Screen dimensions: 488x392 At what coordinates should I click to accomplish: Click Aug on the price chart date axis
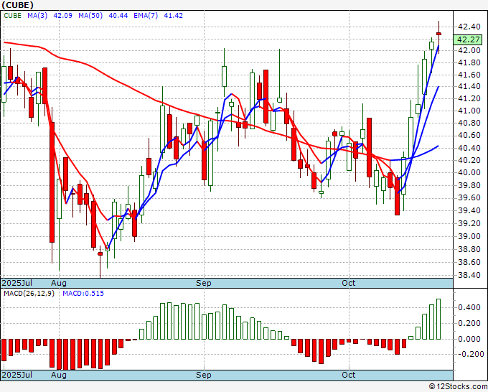point(59,283)
